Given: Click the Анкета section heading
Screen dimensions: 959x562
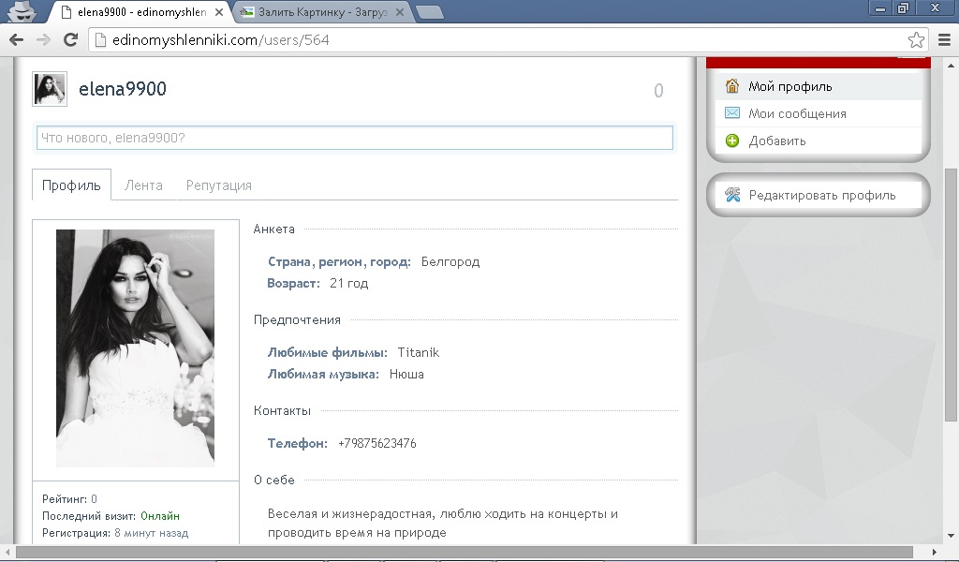Looking at the screenshot, I should (x=274, y=229).
